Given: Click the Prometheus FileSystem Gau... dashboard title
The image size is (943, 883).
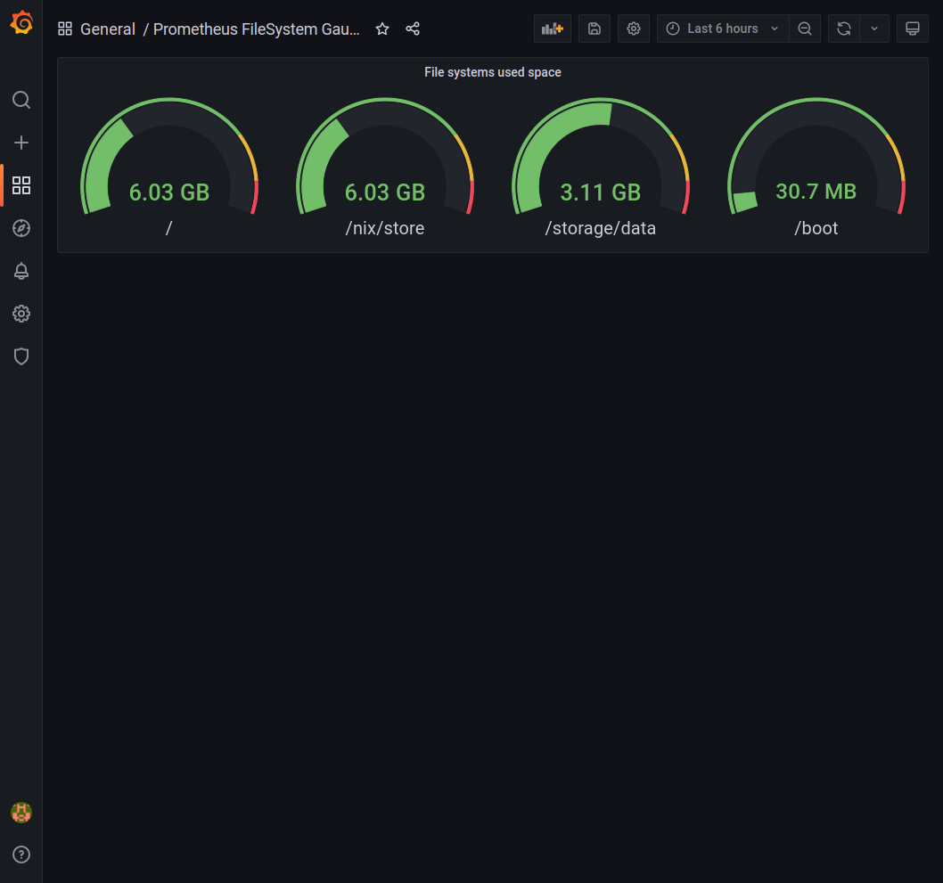Looking at the screenshot, I should [x=256, y=29].
